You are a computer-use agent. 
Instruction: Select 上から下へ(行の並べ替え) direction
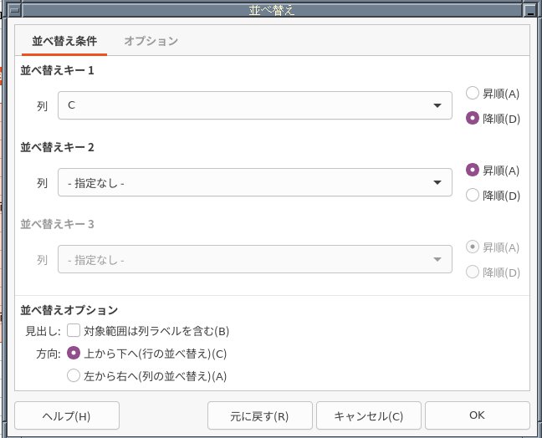click(74, 353)
